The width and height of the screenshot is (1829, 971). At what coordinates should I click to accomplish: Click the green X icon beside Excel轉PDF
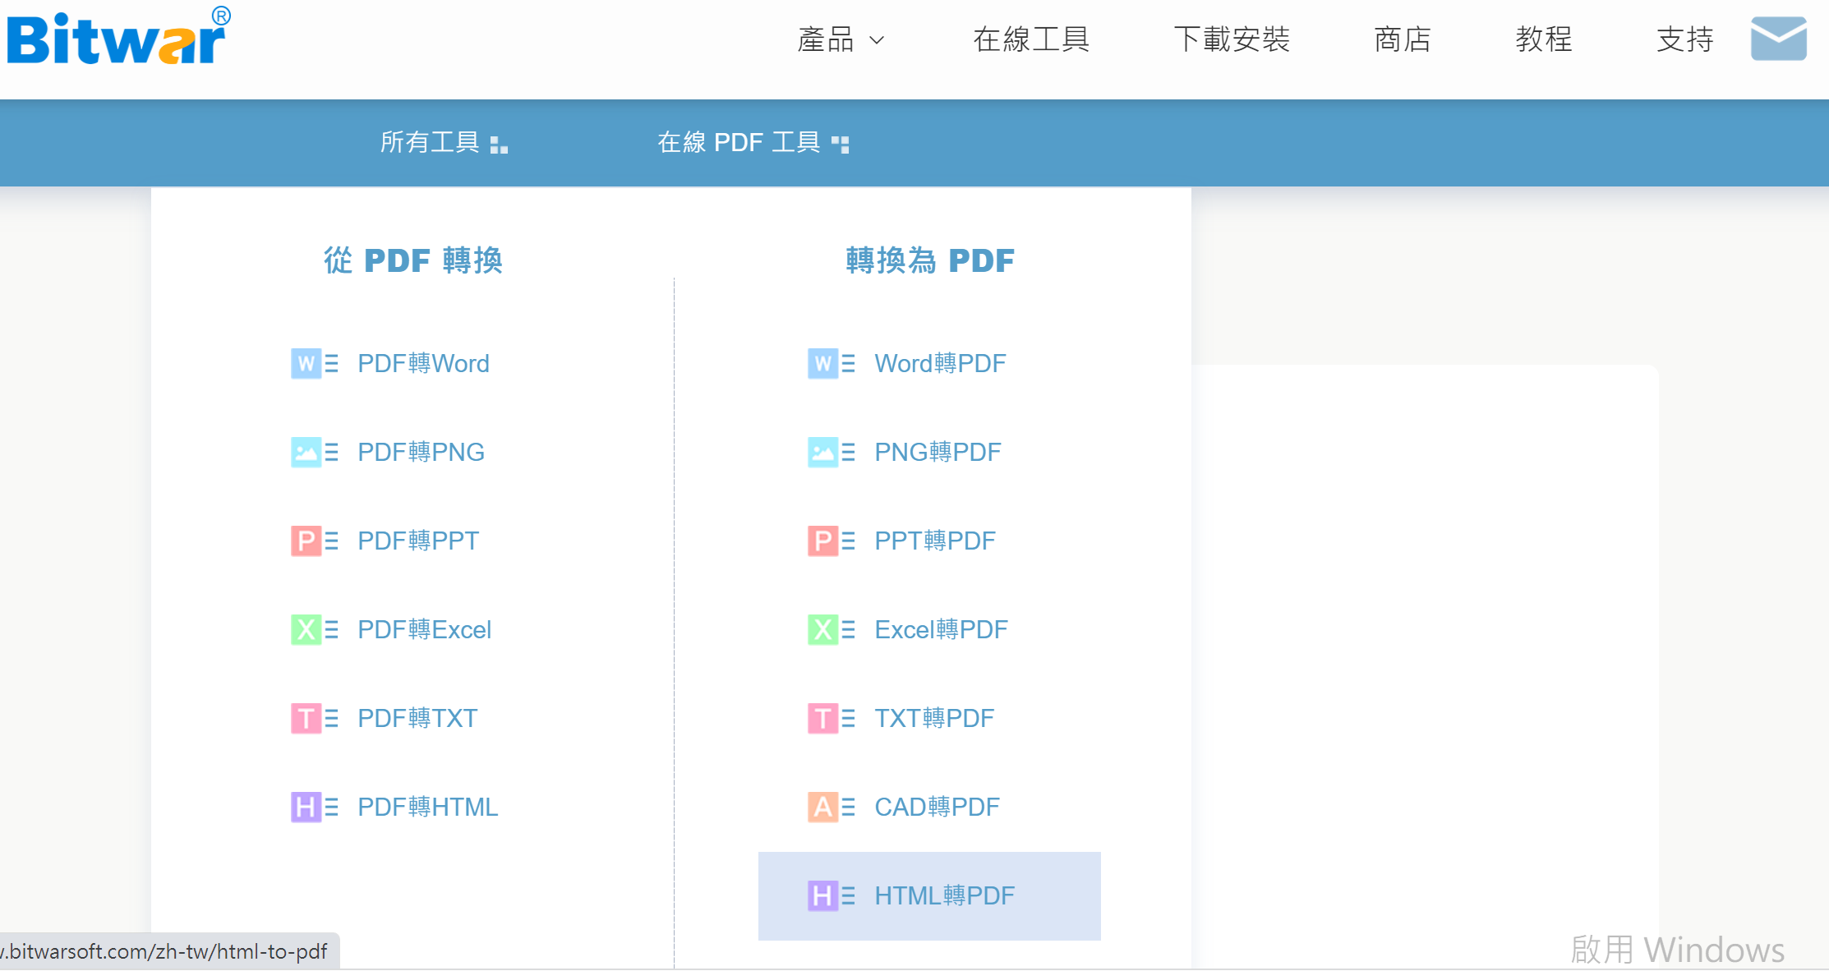(822, 629)
